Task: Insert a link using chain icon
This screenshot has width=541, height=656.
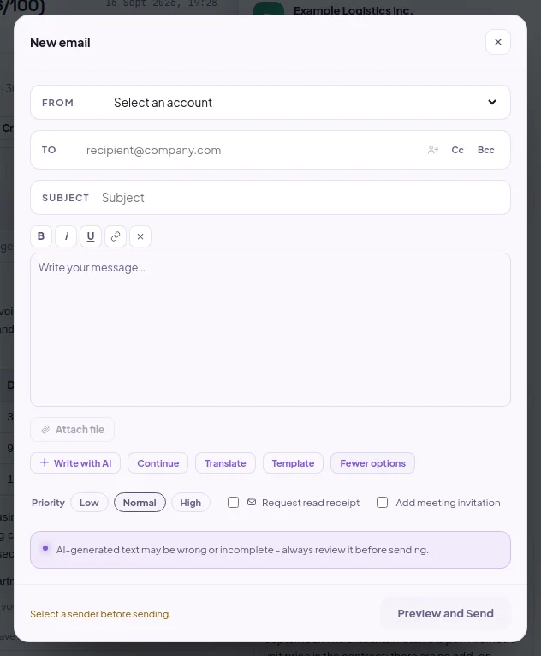Action: click(116, 236)
